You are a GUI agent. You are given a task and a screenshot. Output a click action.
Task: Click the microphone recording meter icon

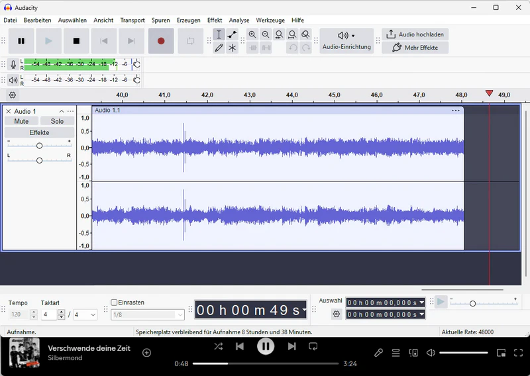[13, 64]
